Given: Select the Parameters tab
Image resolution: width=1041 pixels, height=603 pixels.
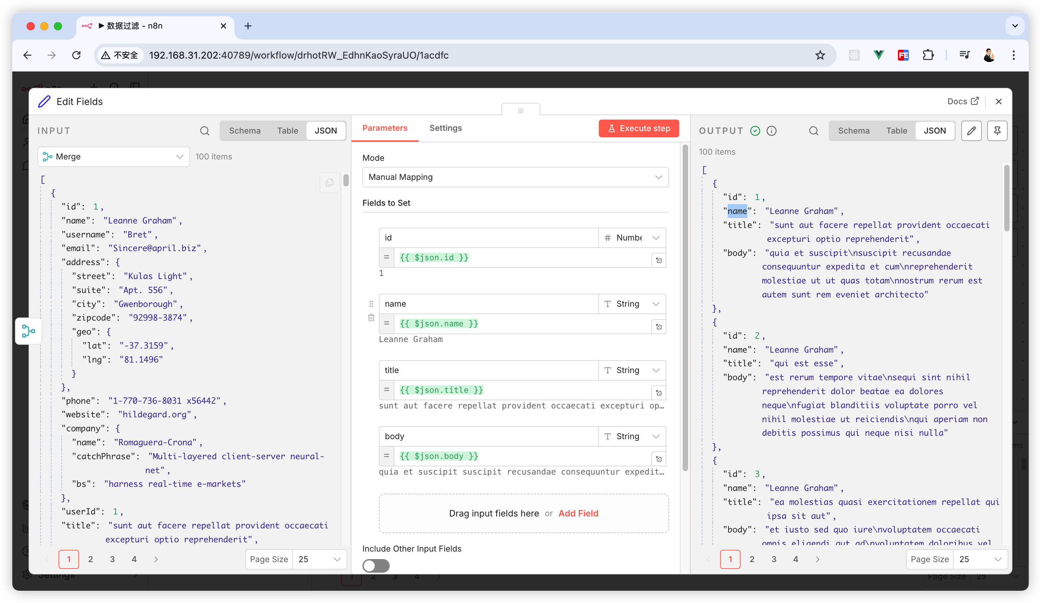Looking at the screenshot, I should (x=384, y=128).
